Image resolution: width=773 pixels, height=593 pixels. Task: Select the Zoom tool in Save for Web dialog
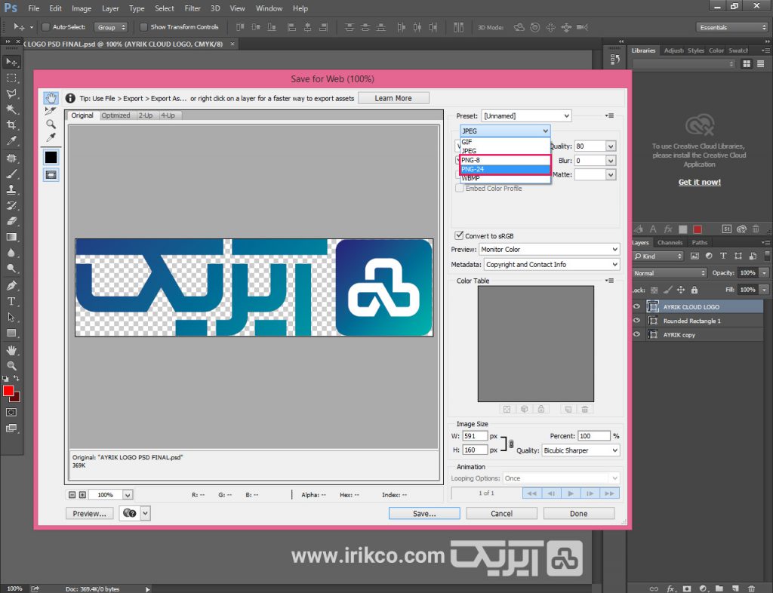(51, 124)
